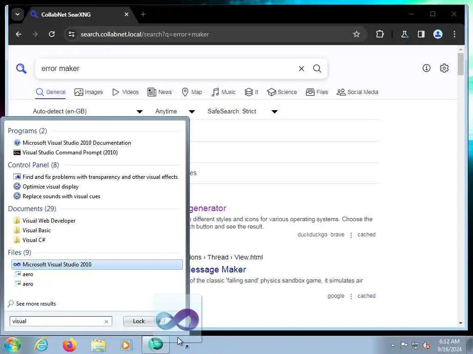The width and height of the screenshot is (473, 354).
Task: Open a new browser tab
Action: tap(143, 14)
